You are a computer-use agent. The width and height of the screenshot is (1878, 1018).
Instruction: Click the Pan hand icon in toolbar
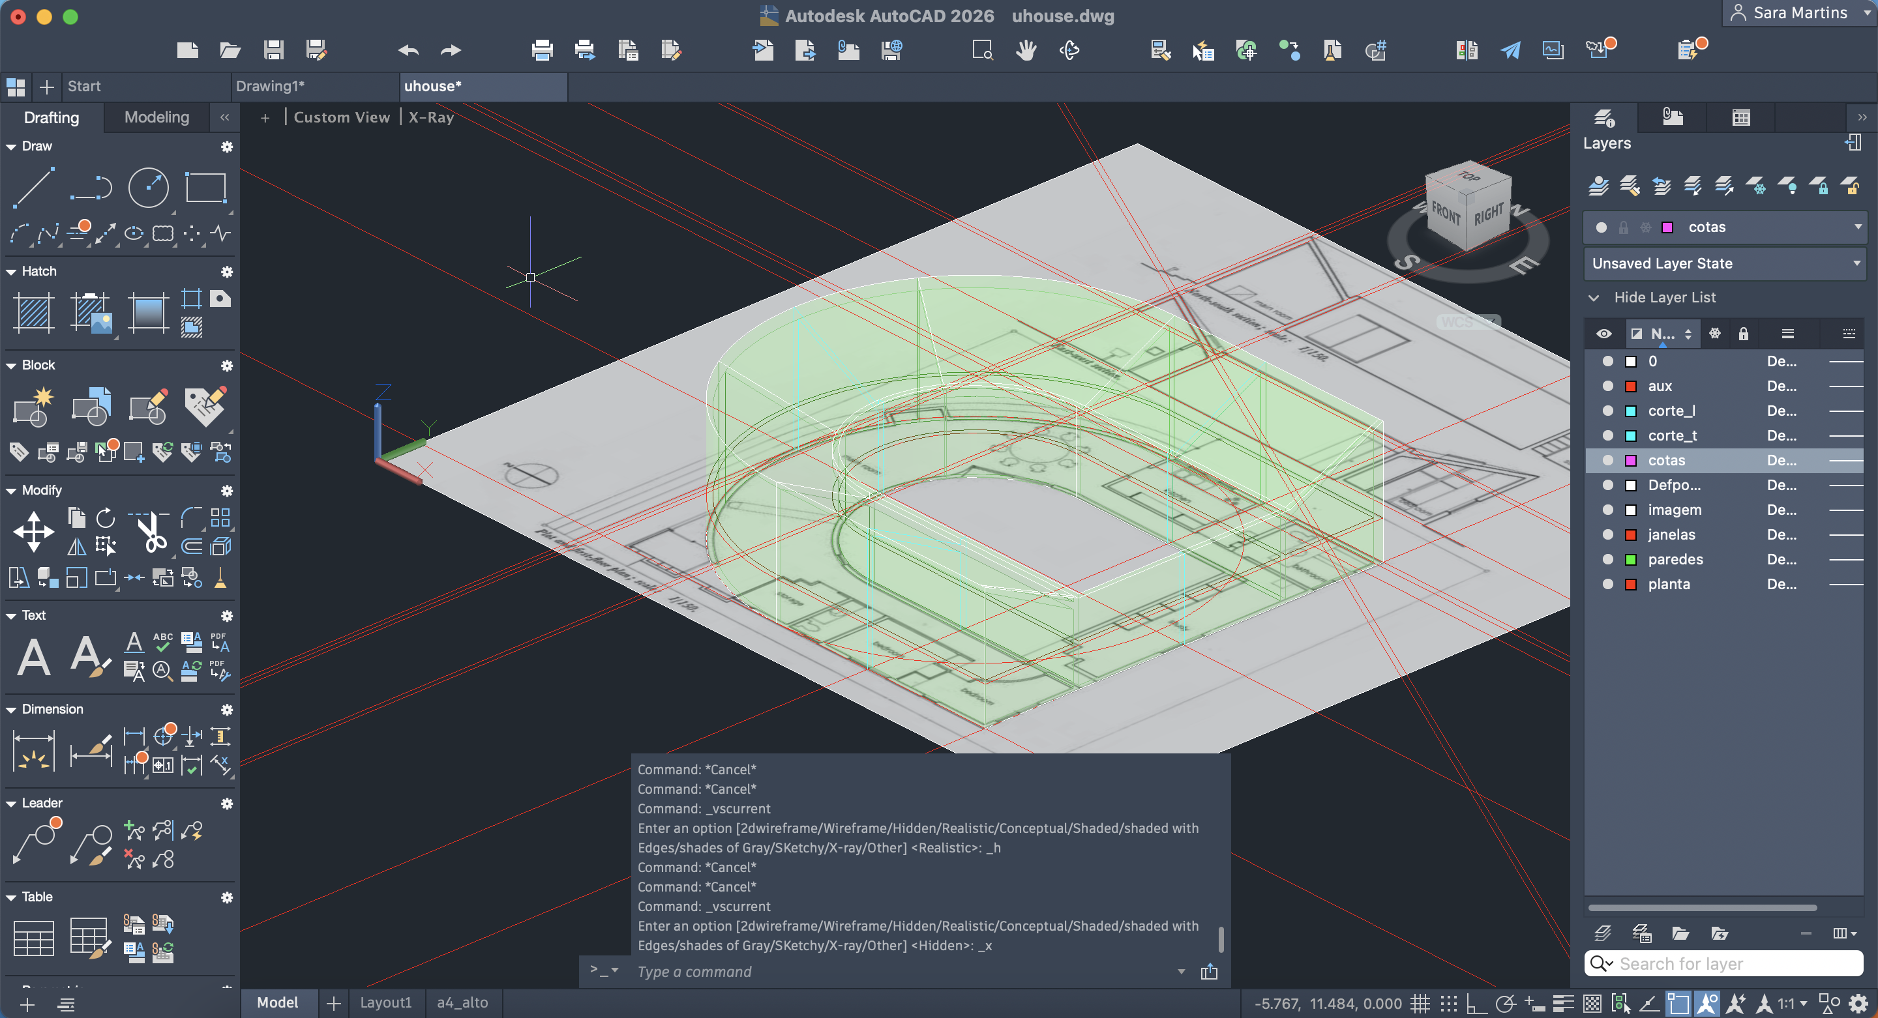click(1026, 50)
